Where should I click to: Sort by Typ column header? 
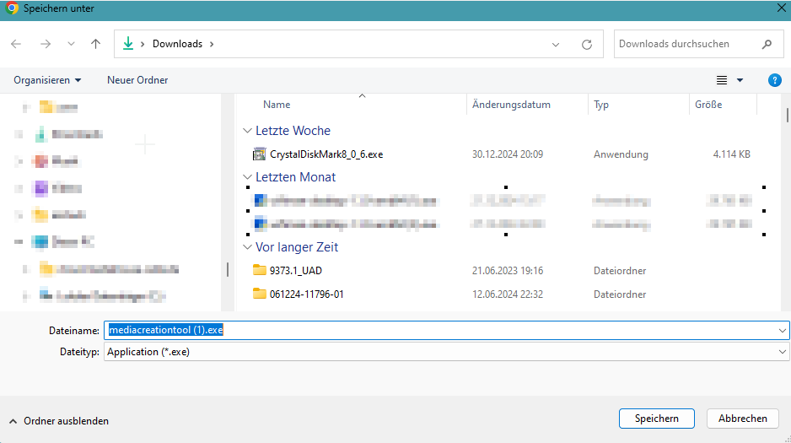coord(601,105)
